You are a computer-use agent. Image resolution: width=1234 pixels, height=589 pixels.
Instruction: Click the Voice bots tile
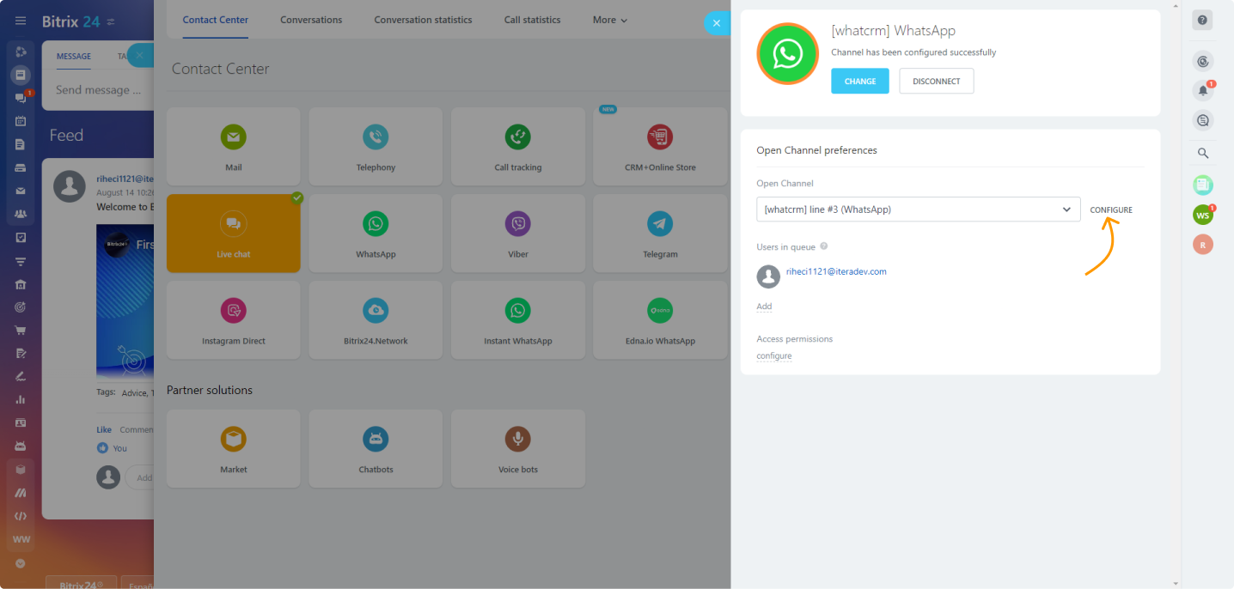click(517, 448)
